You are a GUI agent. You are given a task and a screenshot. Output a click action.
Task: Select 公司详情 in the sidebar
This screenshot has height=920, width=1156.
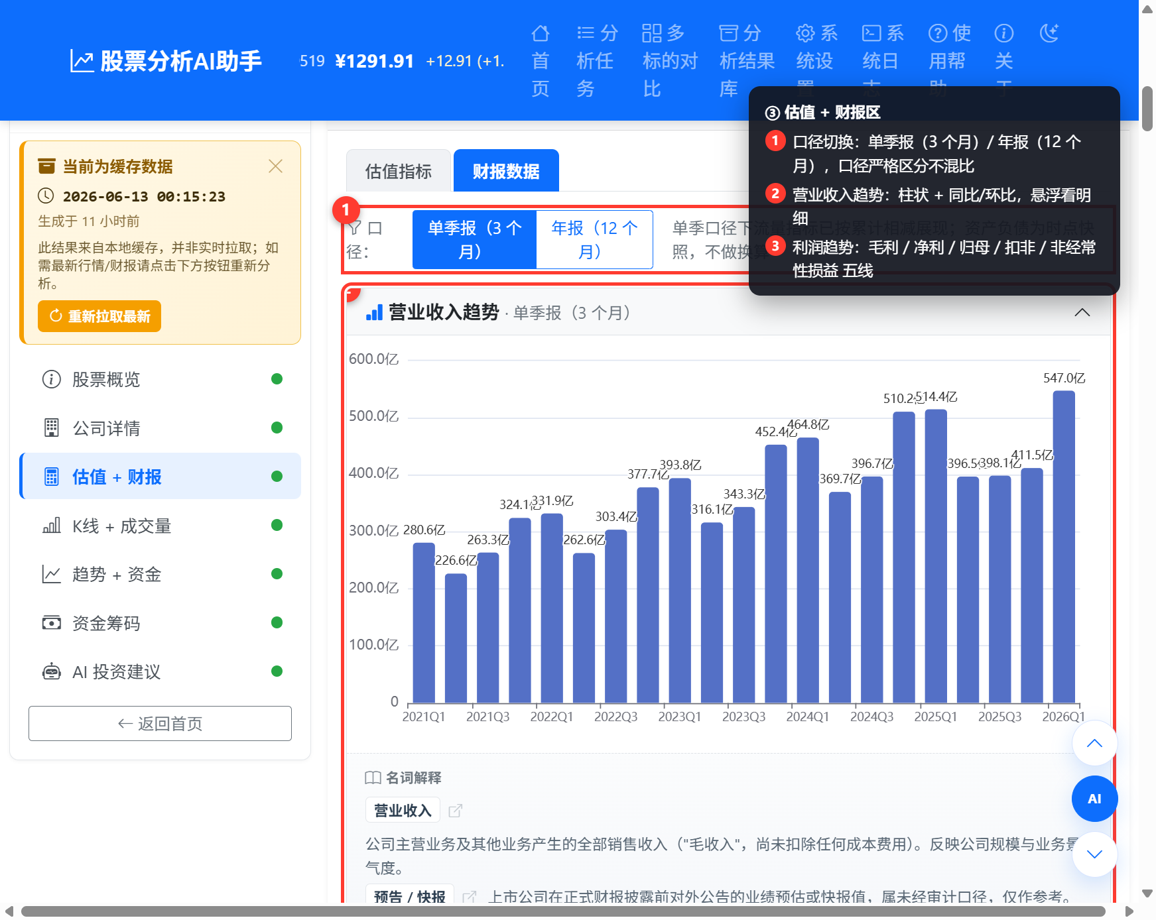click(161, 428)
